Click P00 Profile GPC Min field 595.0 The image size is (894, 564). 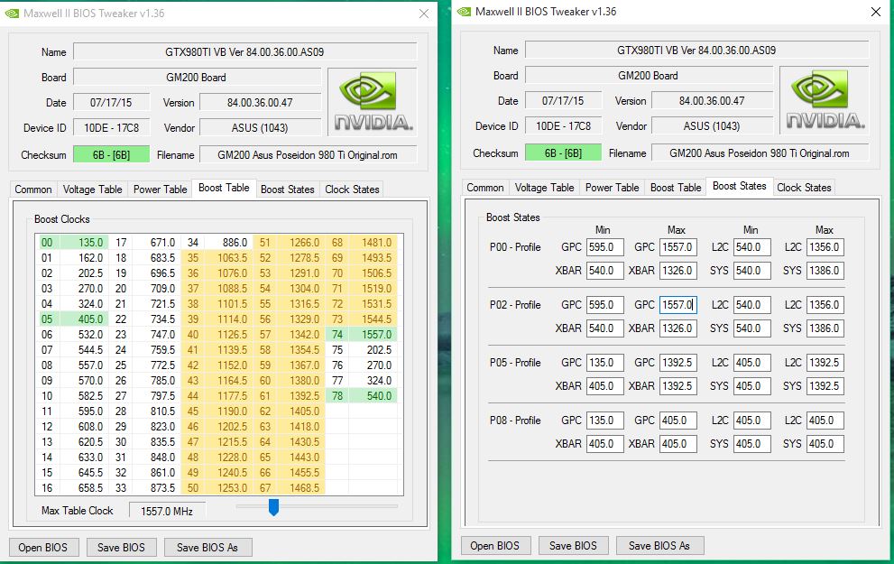pos(605,247)
